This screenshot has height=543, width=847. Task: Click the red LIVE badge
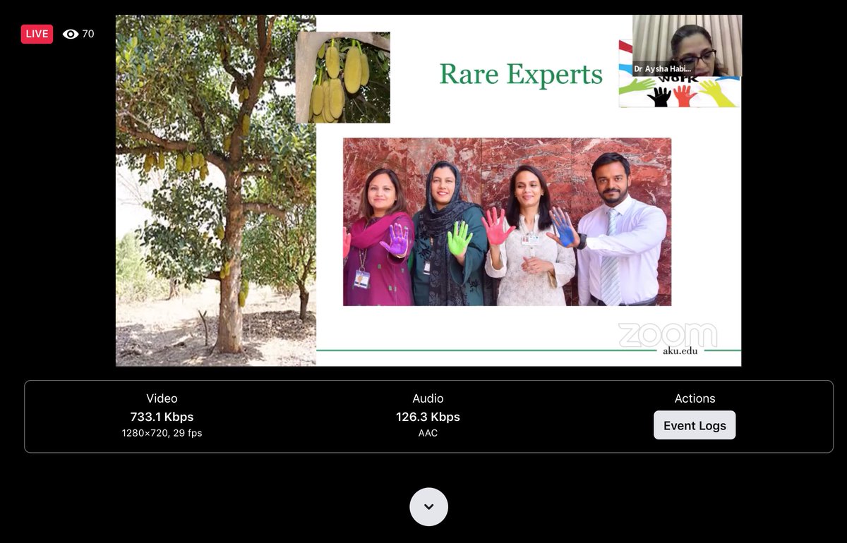point(37,34)
